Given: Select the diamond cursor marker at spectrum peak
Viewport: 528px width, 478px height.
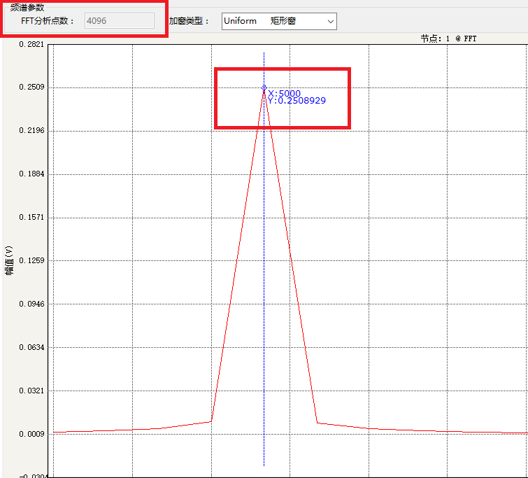Looking at the screenshot, I should point(264,87).
